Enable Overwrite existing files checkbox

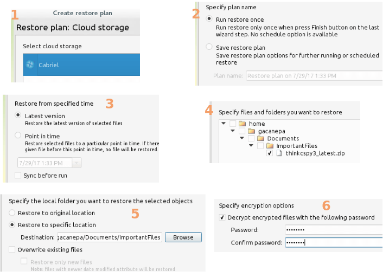coord(12,249)
